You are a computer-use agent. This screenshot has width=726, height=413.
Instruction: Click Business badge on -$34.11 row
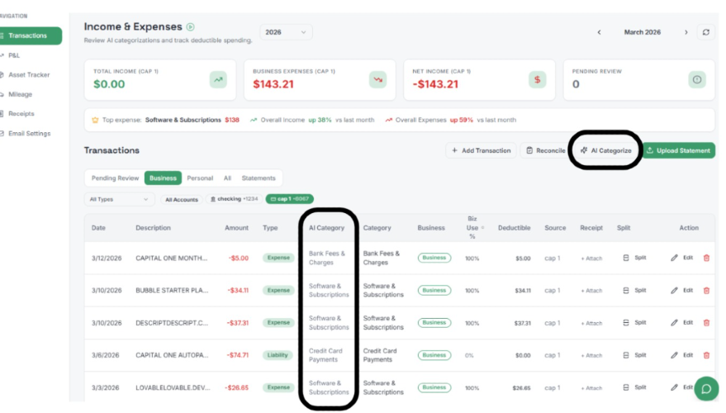434,290
